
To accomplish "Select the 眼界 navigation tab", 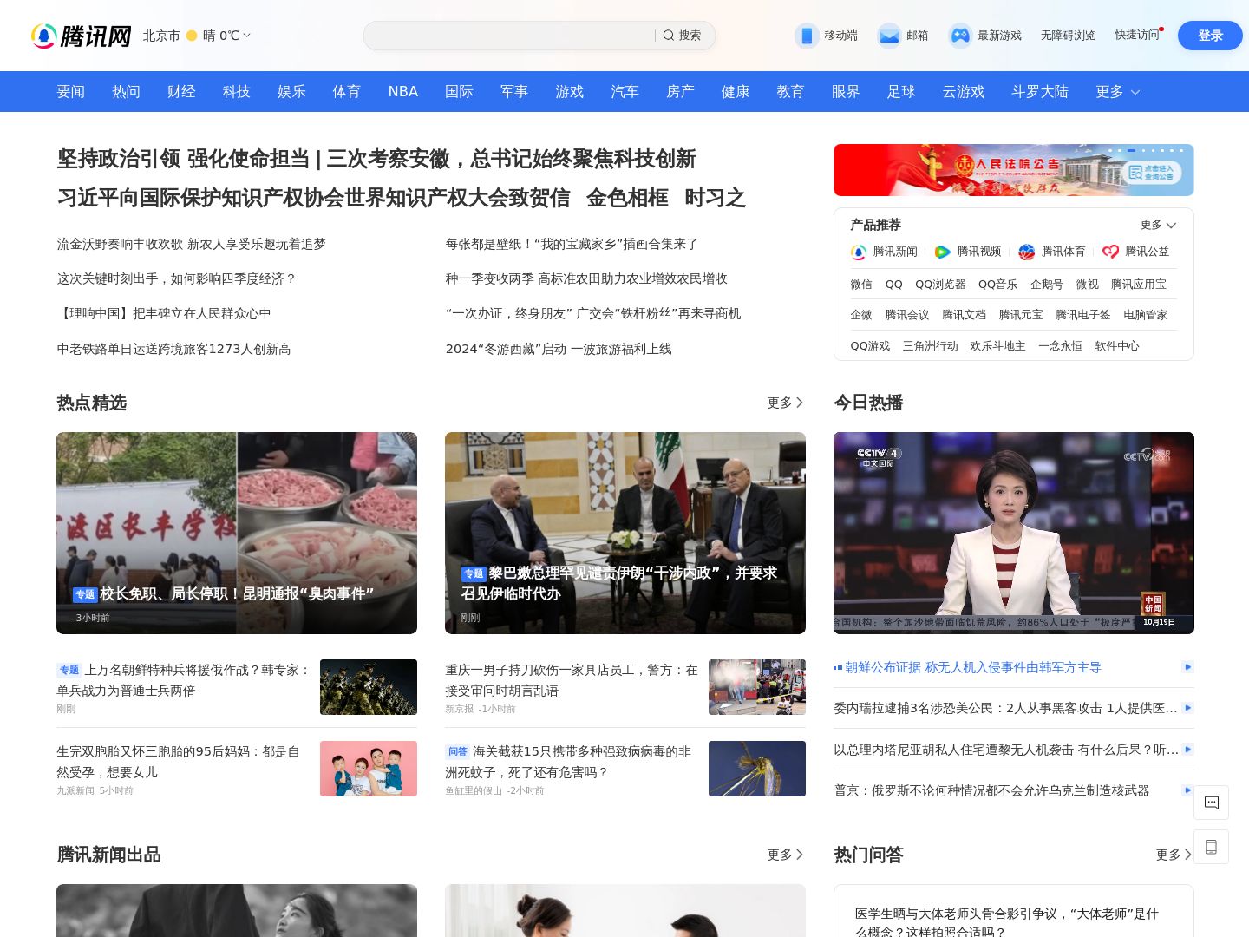I will [x=846, y=92].
